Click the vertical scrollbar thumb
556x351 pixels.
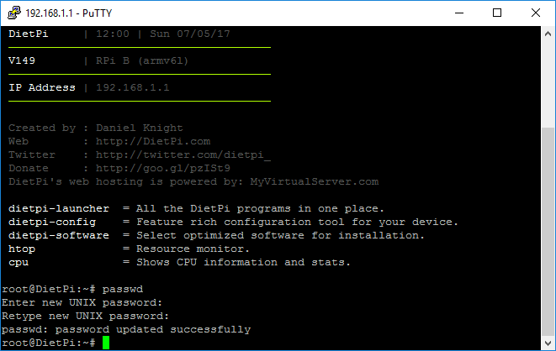click(548, 232)
